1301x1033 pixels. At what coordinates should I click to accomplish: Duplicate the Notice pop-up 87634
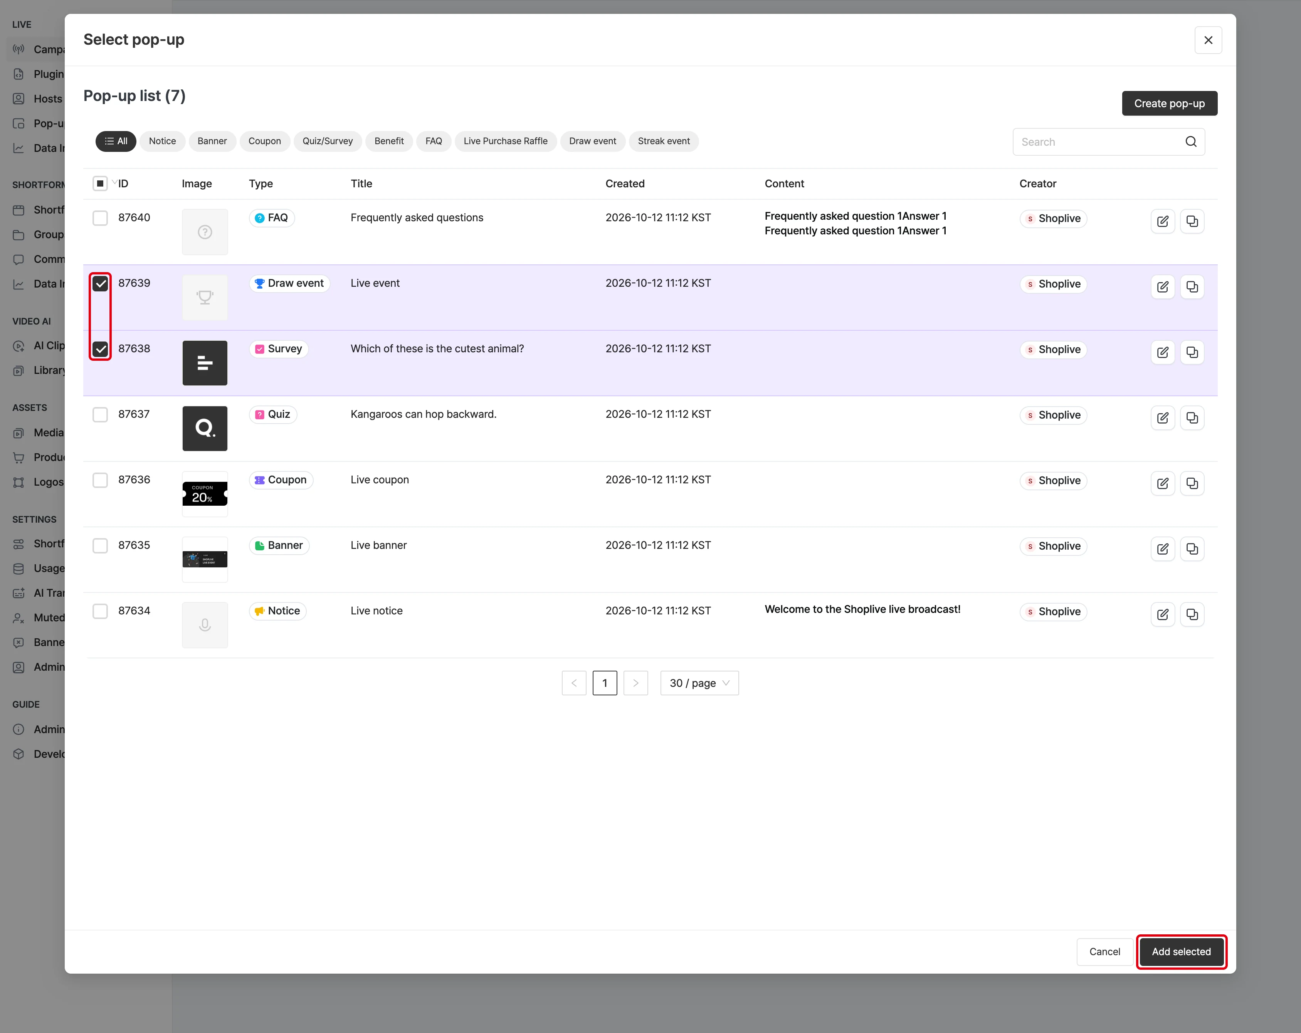(1192, 614)
